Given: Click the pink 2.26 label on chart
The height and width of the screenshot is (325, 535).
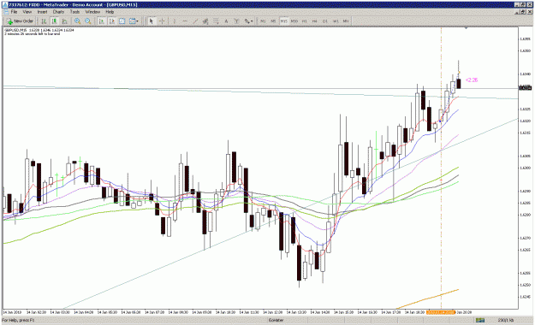Looking at the screenshot, I should 472,80.
